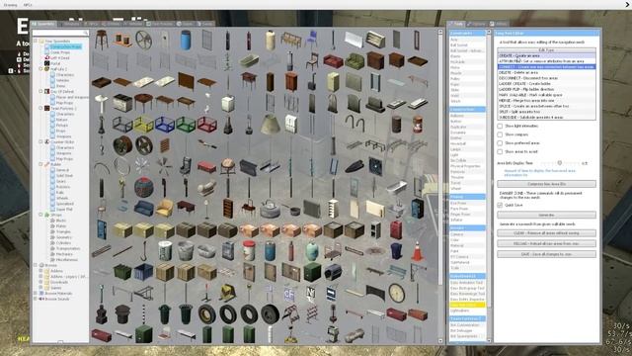Enable Show compass checkbox
This screenshot has height=356, width=632.
(500, 134)
